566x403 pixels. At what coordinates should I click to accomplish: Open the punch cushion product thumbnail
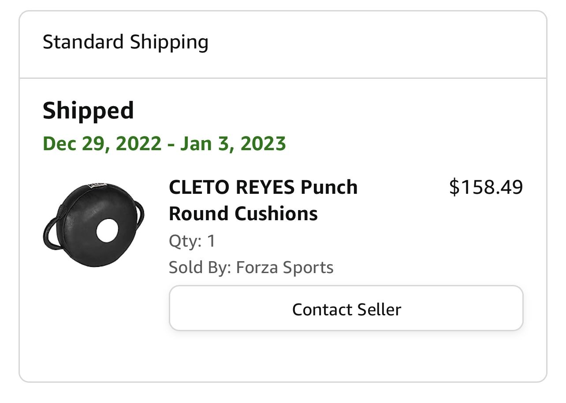pyautogui.click(x=94, y=225)
